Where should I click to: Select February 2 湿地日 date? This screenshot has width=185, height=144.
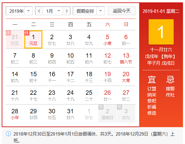[x=107, y=114]
